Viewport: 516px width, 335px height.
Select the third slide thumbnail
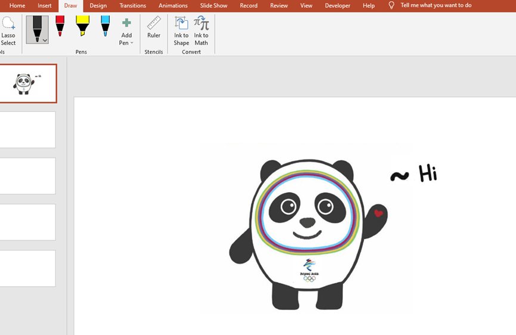tap(28, 176)
